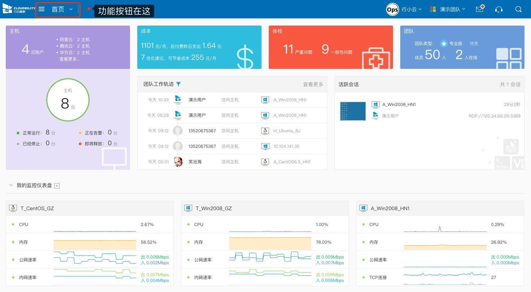
Task: Click the Windows host icon at 今天 10:33
Action: (265, 100)
